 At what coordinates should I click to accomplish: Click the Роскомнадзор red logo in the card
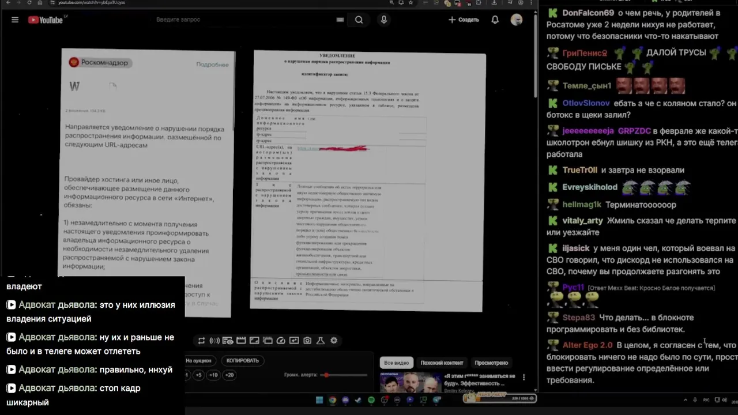(74, 62)
